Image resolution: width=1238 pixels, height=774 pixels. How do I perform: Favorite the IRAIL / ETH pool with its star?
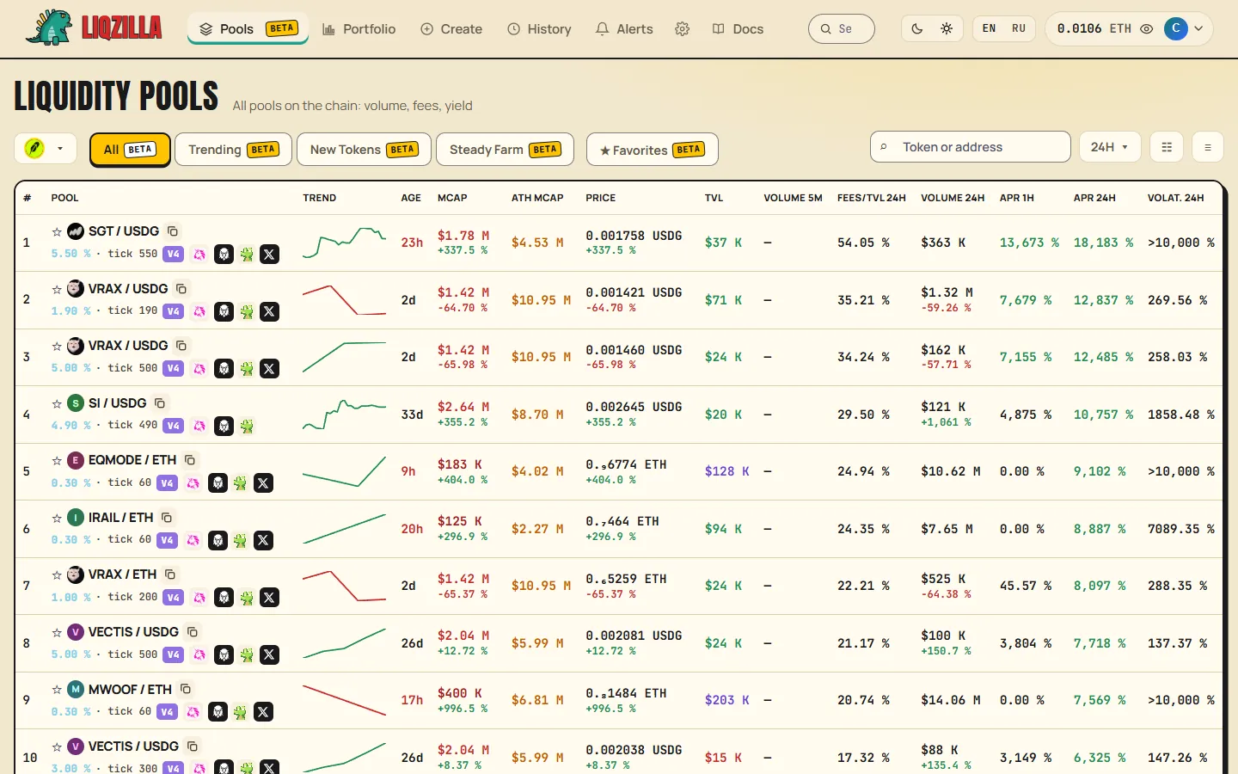(x=57, y=518)
